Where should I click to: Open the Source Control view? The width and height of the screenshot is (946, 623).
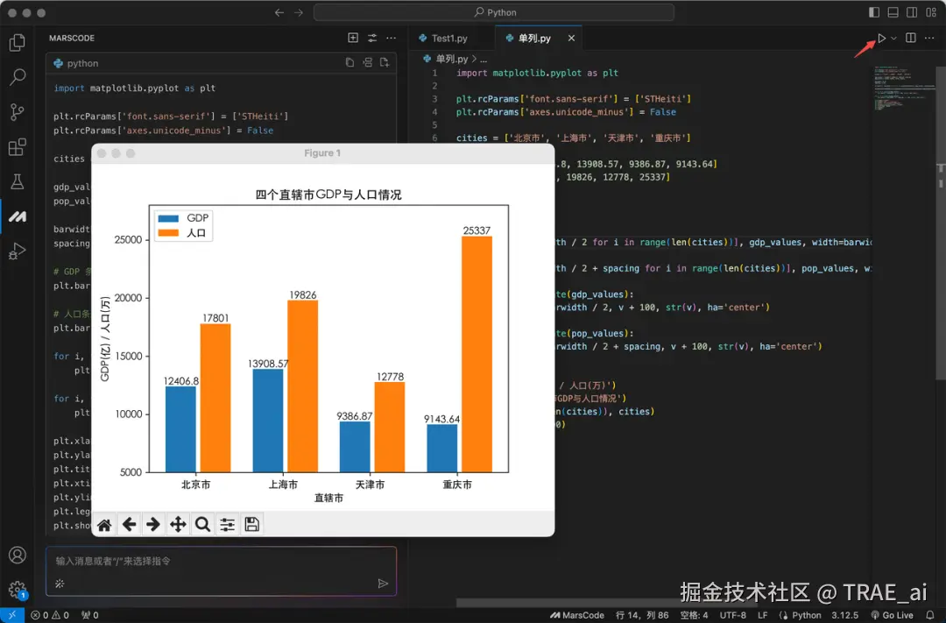18,111
